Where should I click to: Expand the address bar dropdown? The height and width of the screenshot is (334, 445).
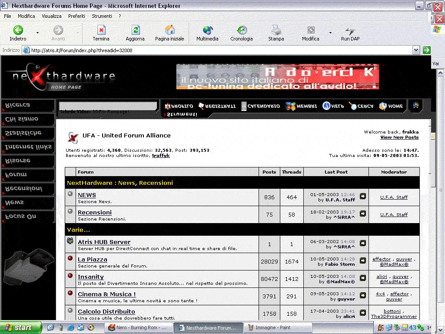click(416, 50)
